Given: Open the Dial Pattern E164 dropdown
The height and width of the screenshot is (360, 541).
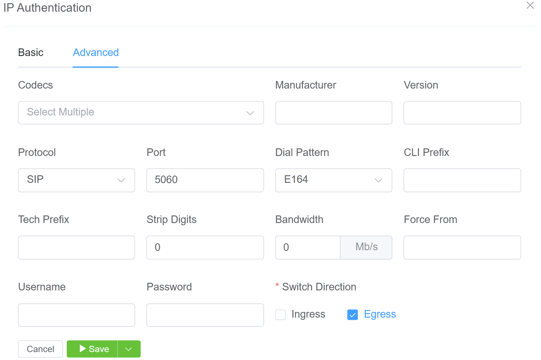Looking at the screenshot, I should [333, 180].
